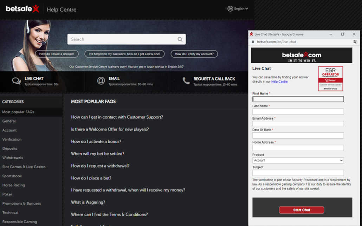This screenshot has height=226, width=362.
Task: Click the Help Centre header title
Action: [x=62, y=10]
